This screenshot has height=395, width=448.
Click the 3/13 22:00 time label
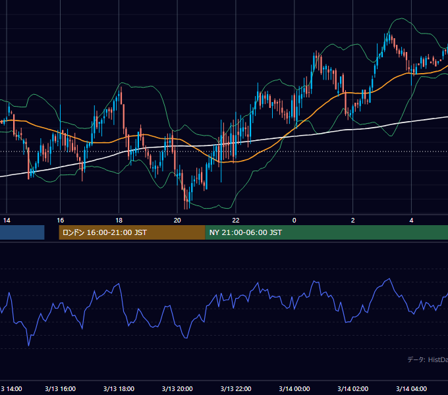(236, 388)
